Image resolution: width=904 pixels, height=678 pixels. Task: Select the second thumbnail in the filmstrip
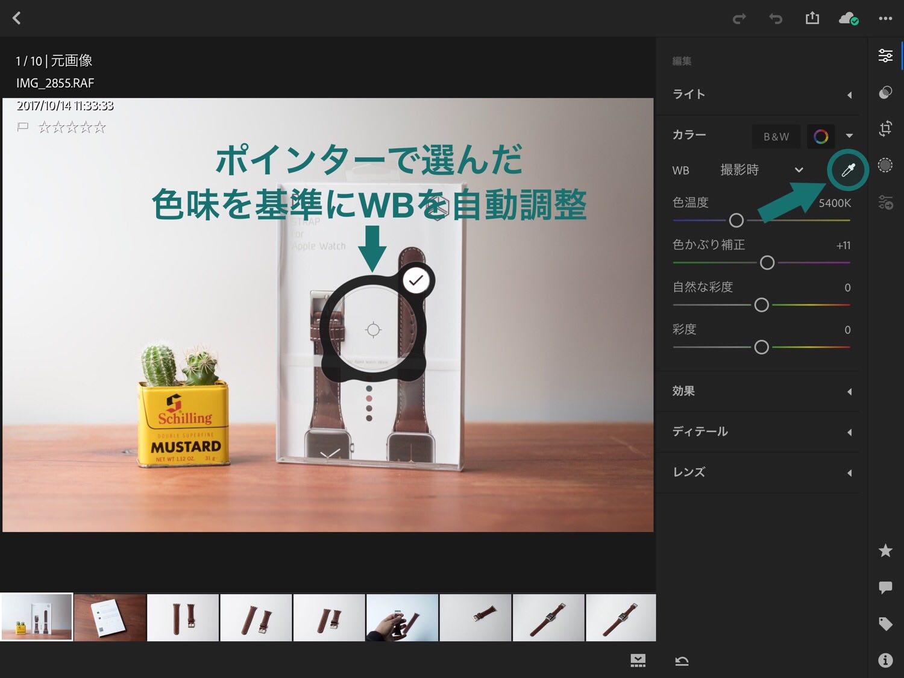point(110,617)
